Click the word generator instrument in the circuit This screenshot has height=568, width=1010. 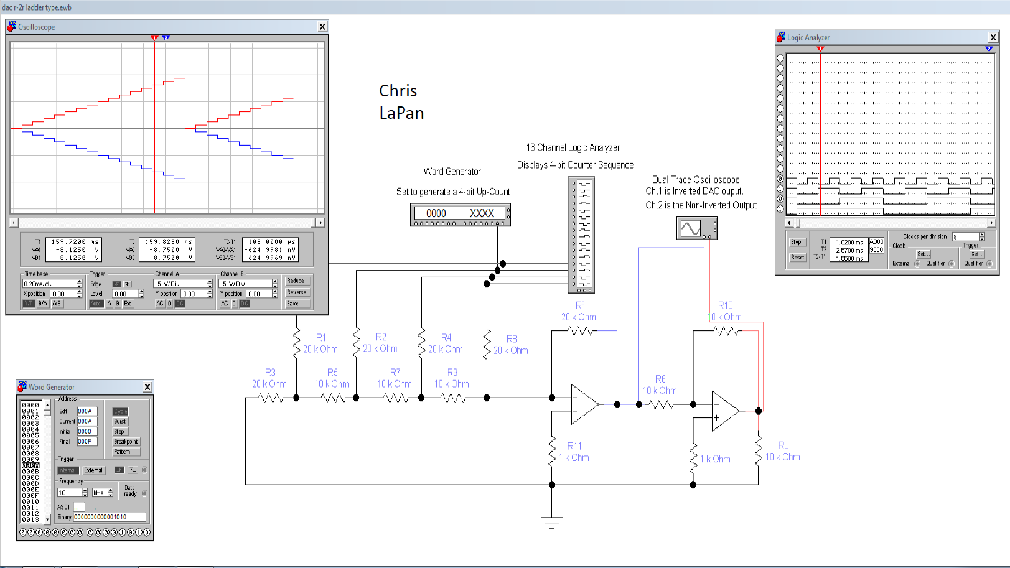click(x=460, y=215)
